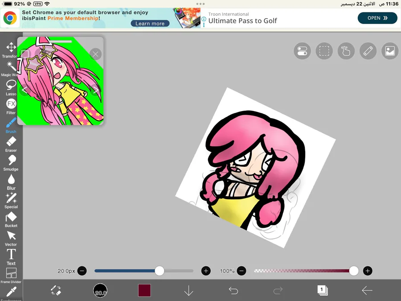This screenshot has height=301, width=401.
Task: Open the finger gesture settings icon
Action: (x=346, y=51)
